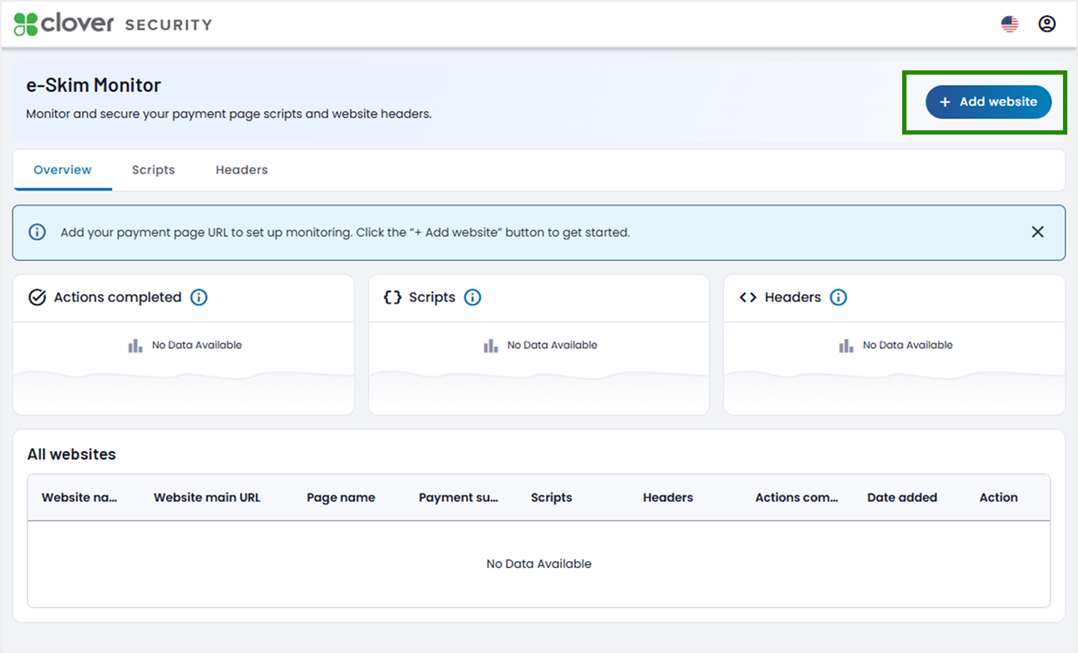Switch to the Scripts tab
The image size is (1078, 653).
click(153, 170)
